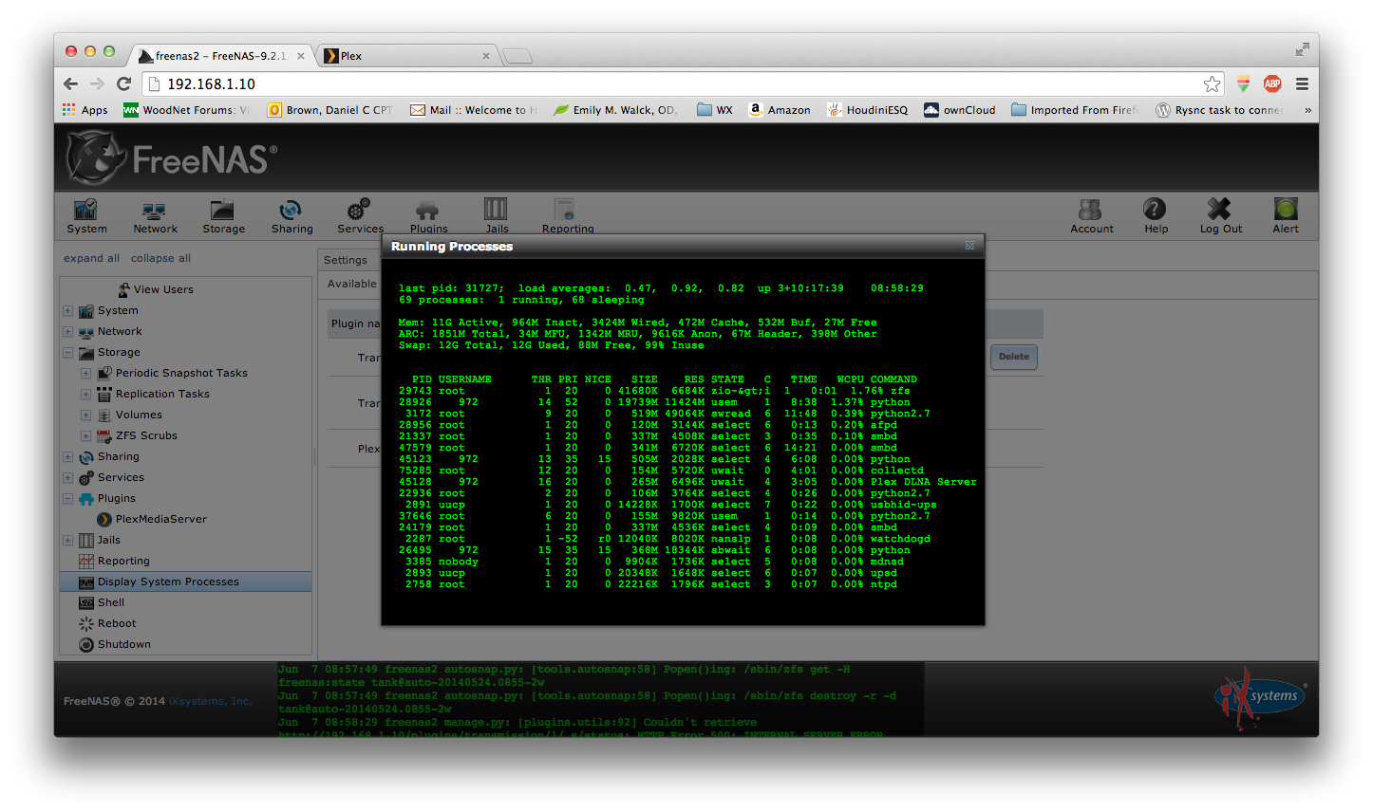This screenshot has width=1373, height=812.
Task: Open Rysnc task to connect bookmark
Action: [1219, 110]
